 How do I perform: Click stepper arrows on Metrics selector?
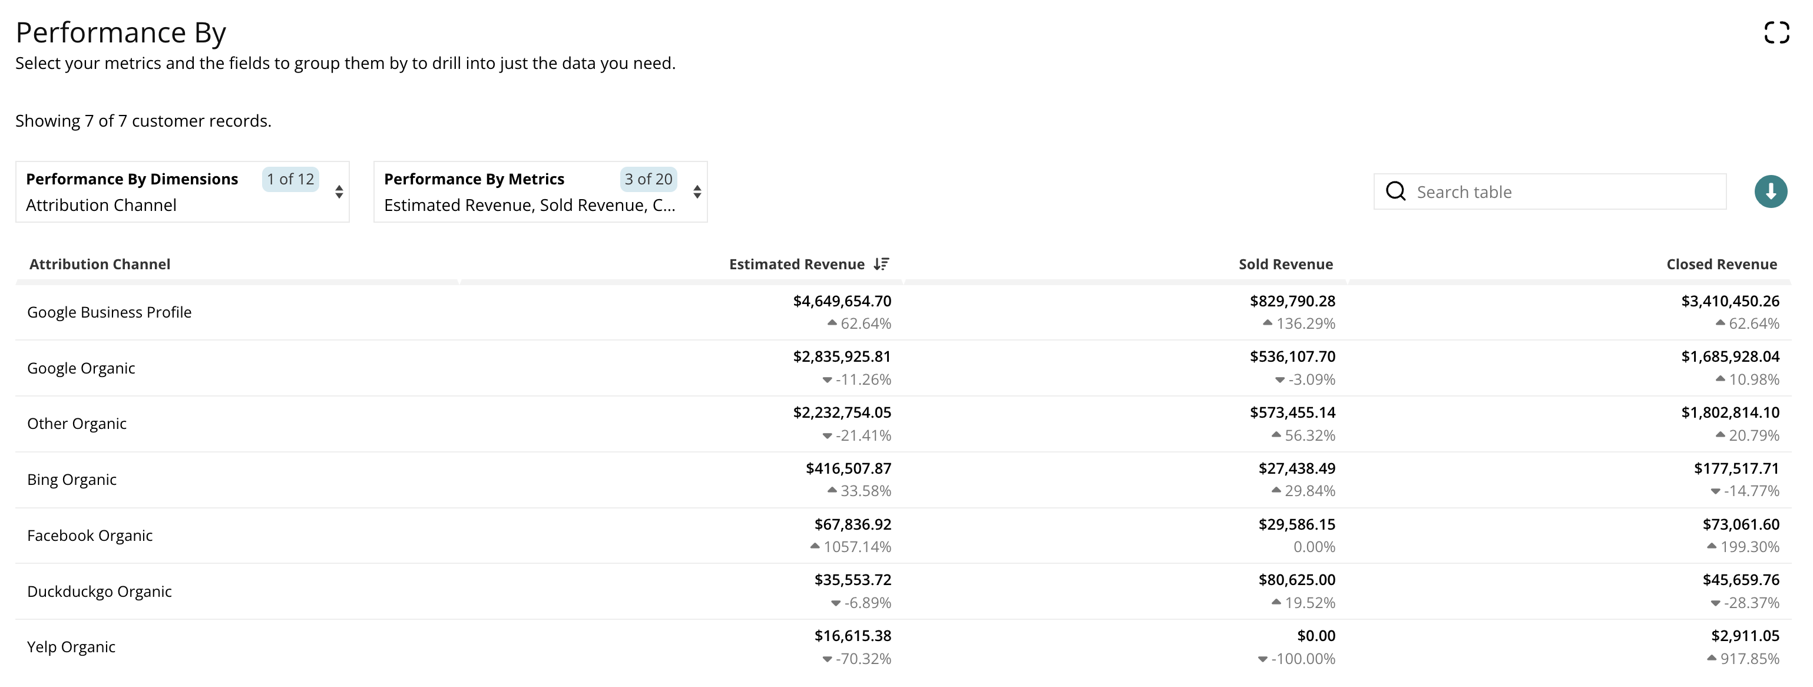(x=697, y=191)
